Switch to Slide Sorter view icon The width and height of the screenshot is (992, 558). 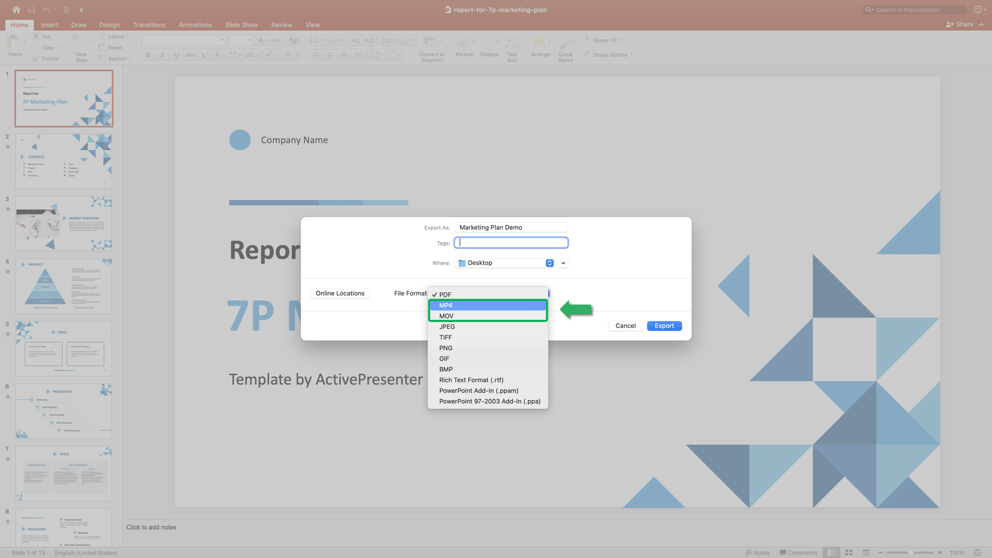849,552
